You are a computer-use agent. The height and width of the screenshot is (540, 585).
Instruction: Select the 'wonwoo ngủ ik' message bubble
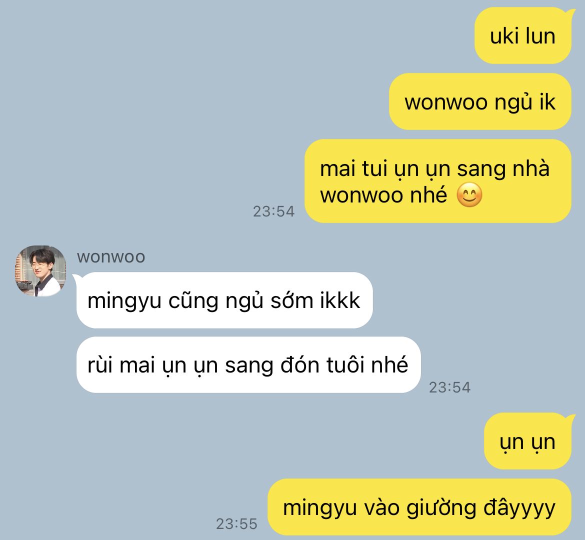tap(480, 102)
